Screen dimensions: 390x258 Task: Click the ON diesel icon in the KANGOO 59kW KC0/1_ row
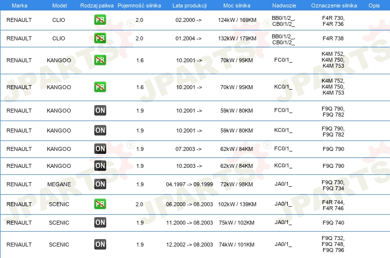point(100,130)
